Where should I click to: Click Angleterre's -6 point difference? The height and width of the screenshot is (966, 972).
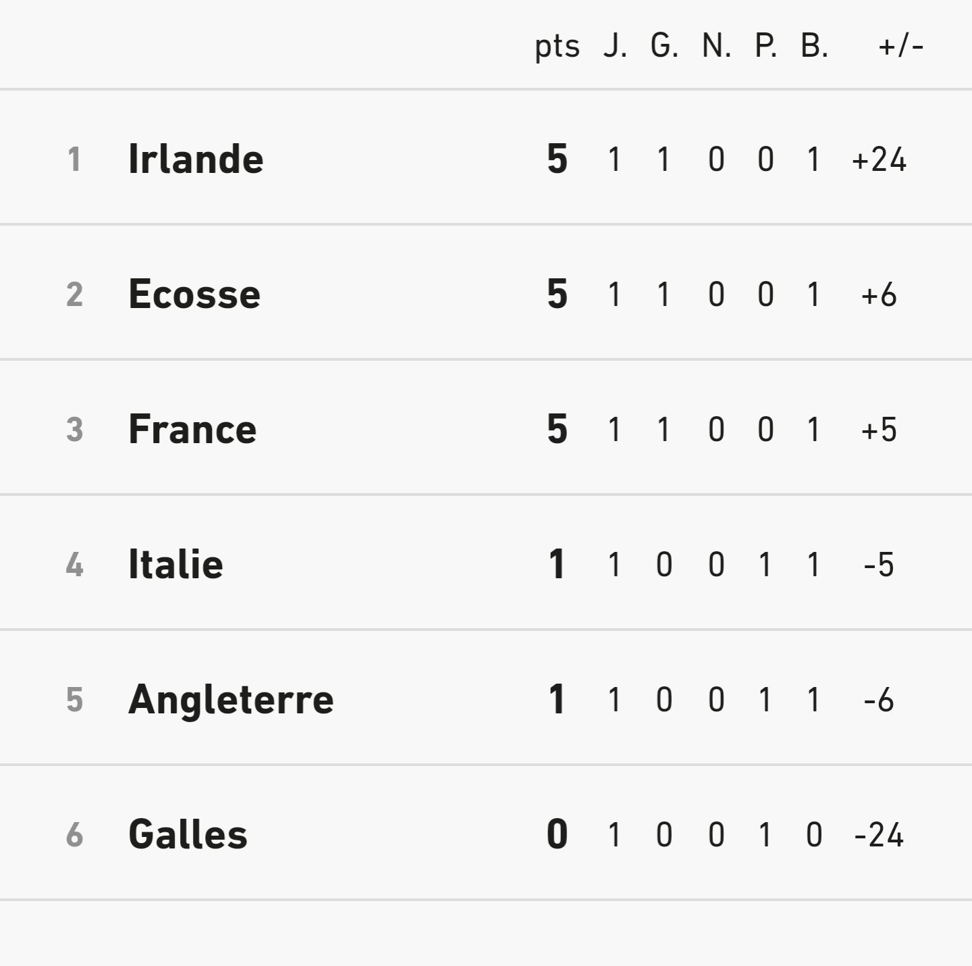point(879,700)
